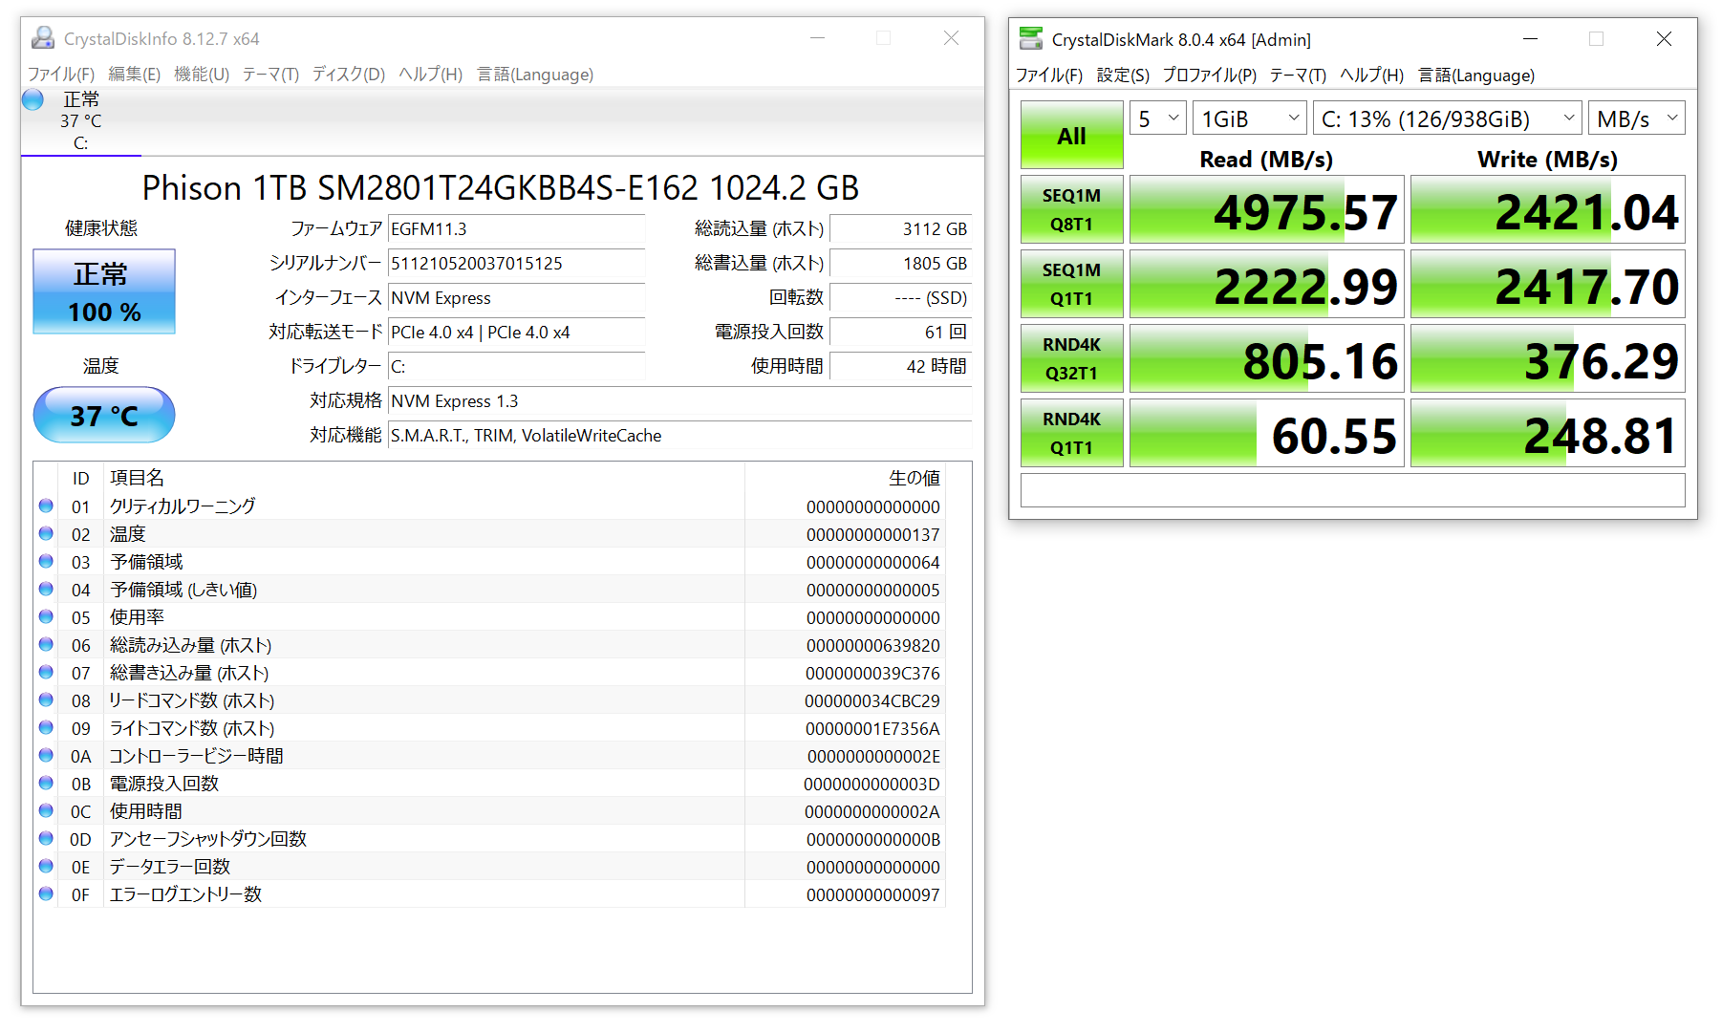The image size is (1722, 1033).
Task: Click status orb for コントローラービジー時間 row
Action: [x=46, y=755]
